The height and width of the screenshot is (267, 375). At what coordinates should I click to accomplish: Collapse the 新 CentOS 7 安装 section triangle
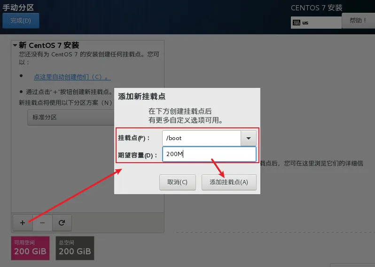click(15, 45)
